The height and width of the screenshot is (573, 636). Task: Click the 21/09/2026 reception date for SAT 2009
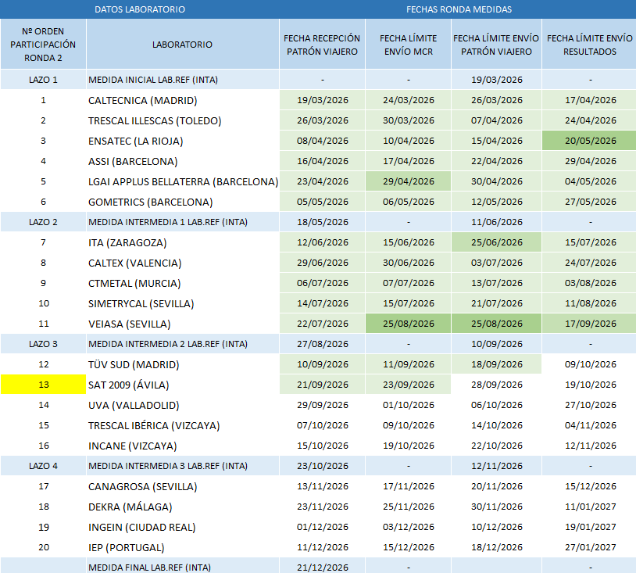coord(322,385)
